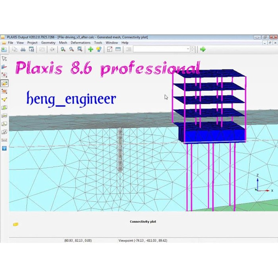The height and width of the screenshot is (278, 278).
Task: Click the small icon left of the File menu
Action: 4,43
